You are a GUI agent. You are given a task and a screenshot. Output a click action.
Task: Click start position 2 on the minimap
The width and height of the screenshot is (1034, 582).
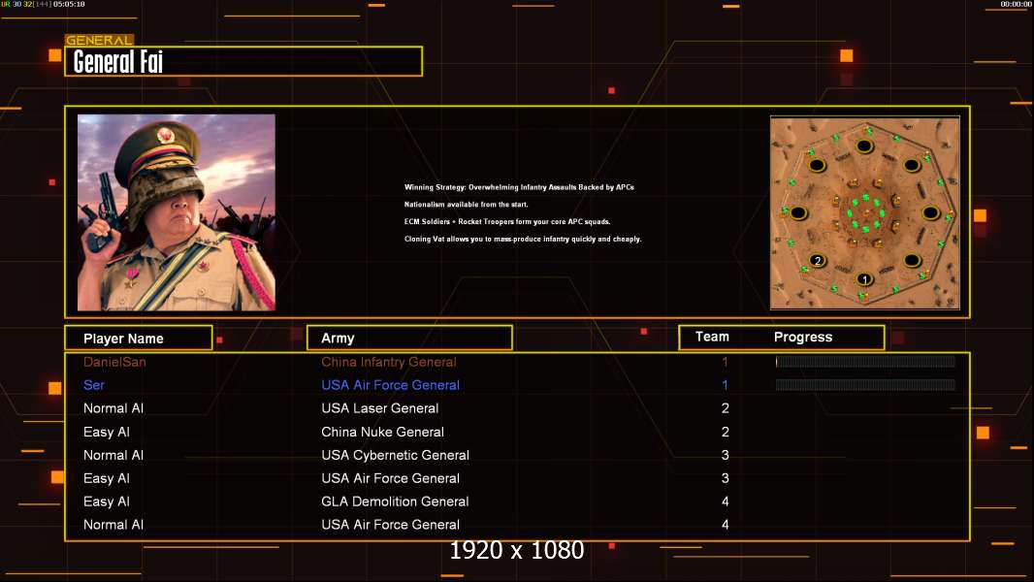(818, 260)
